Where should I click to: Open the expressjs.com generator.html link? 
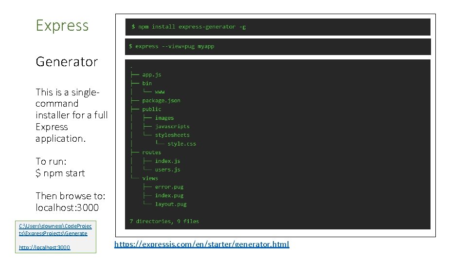point(201,244)
